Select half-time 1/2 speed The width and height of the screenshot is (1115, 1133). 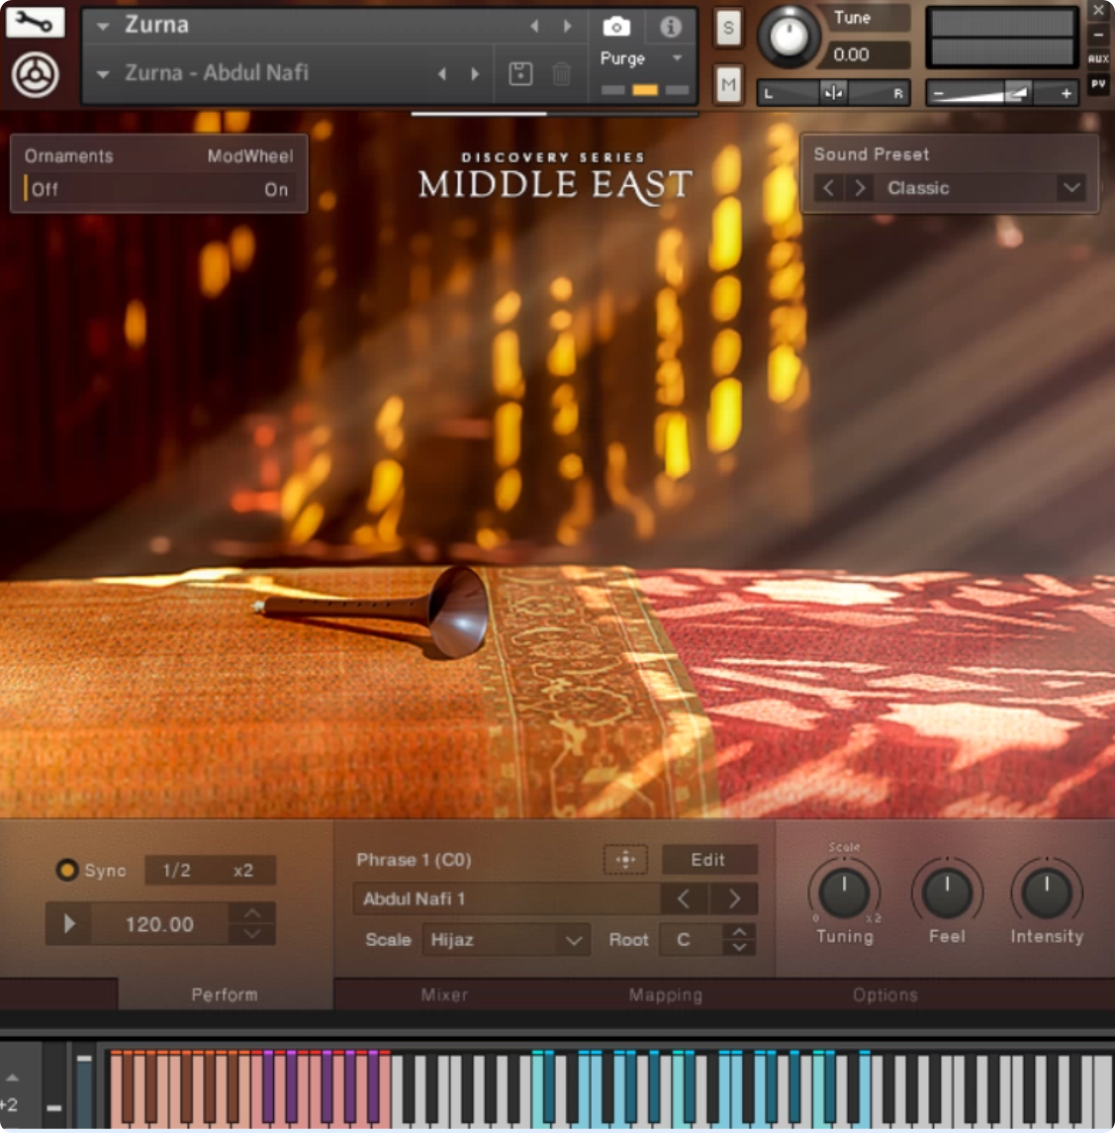click(x=176, y=870)
